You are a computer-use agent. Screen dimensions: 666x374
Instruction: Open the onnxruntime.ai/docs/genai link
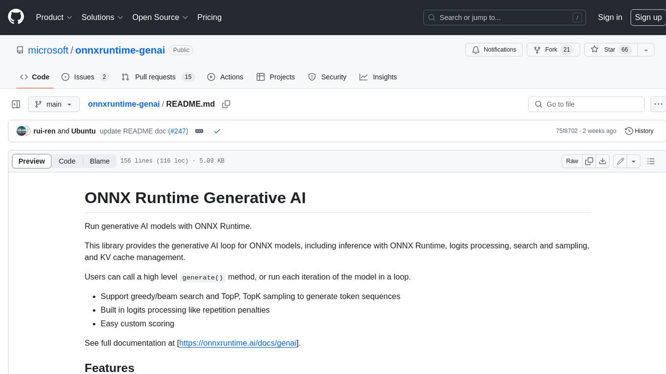tap(238, 343)
